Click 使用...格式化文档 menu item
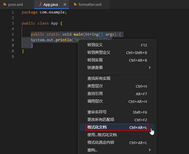Screen dimensions: 189x154 [102, 135]
